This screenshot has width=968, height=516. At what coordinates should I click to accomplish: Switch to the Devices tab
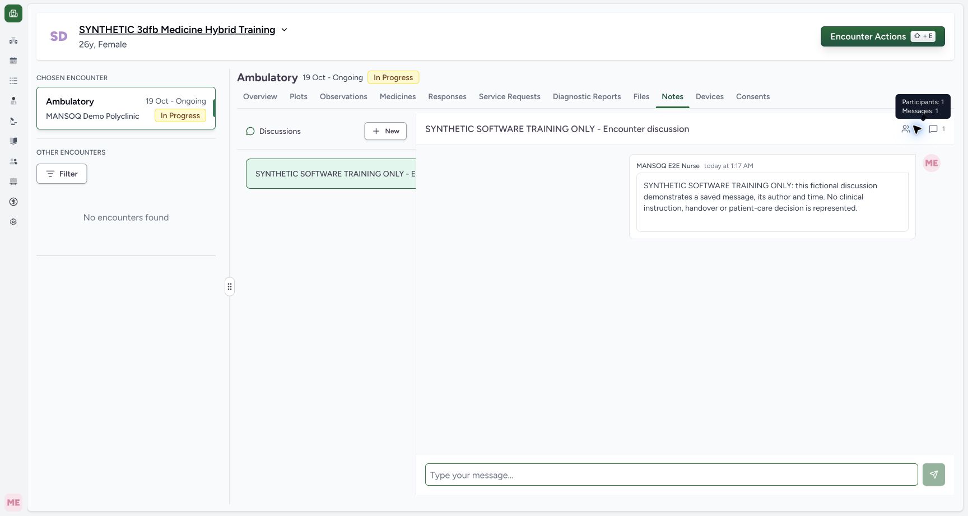pyautogui.click(x=710, y=96)
